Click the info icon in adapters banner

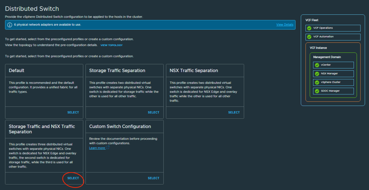[x=10, y=25]
